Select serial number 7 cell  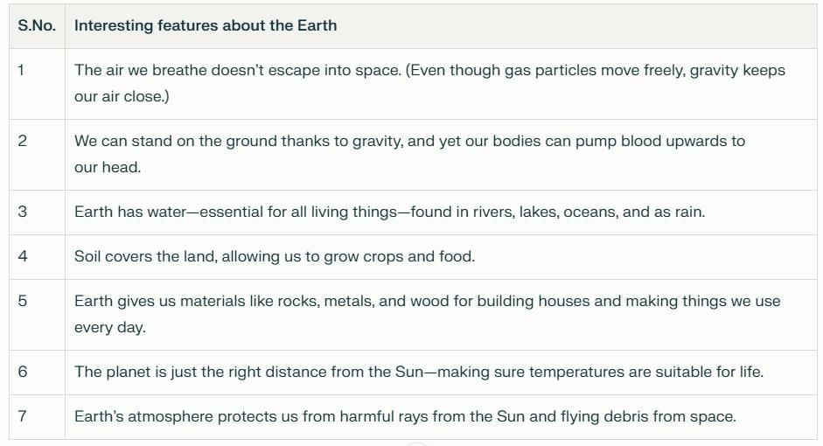click(22, 416)
